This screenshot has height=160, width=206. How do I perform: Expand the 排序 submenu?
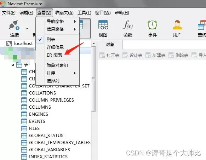point(58,73)
